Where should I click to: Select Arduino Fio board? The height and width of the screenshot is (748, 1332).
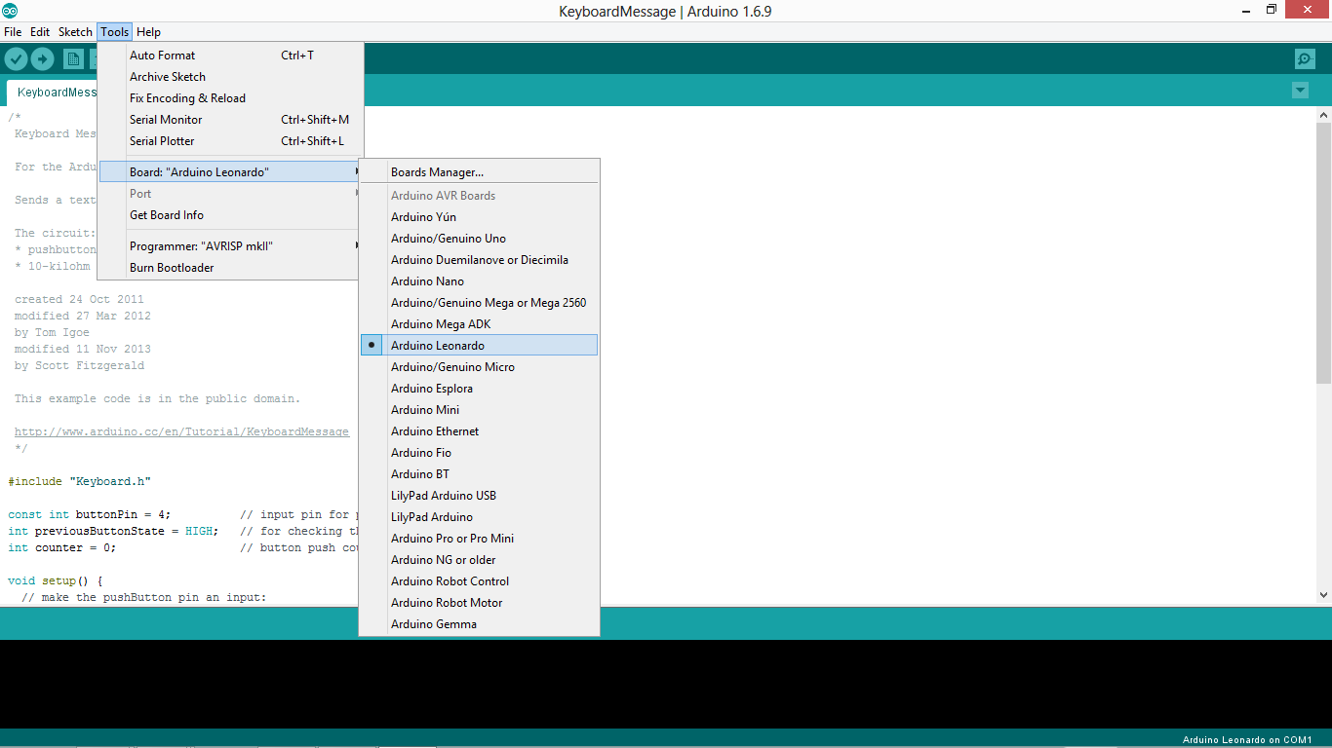[479, 453]
